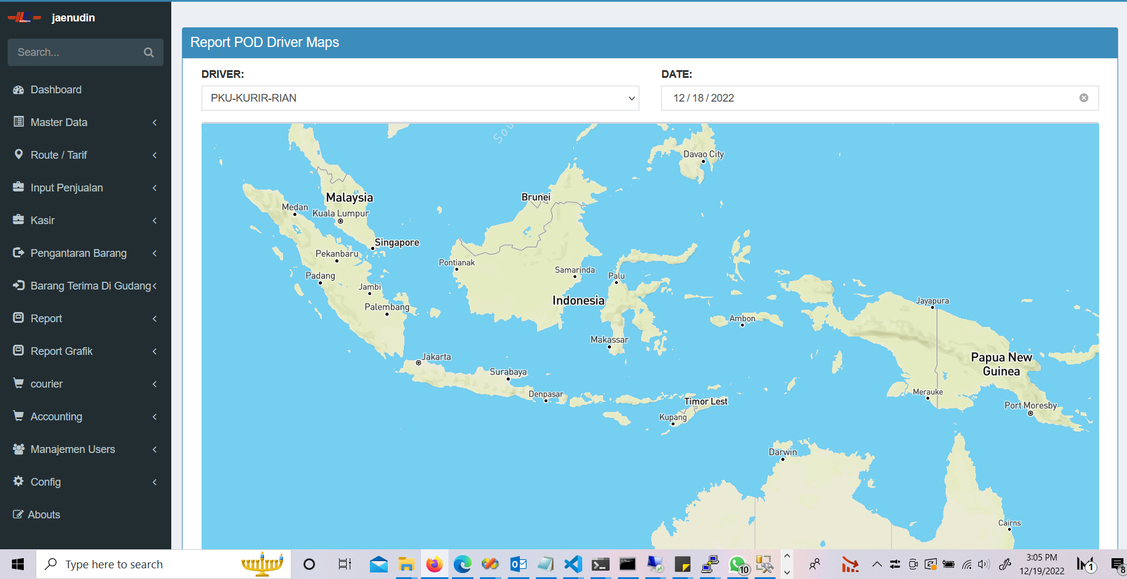This screenshot has height=579, width=1127.
Task: Click the Manajemen Users people icon
Action: tap(18, 449)
